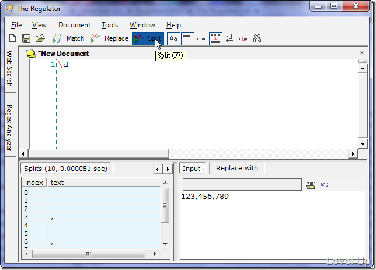Screen dimensions: 376x270
Task: Select split row with index 0
Action: tap(91, 192)
